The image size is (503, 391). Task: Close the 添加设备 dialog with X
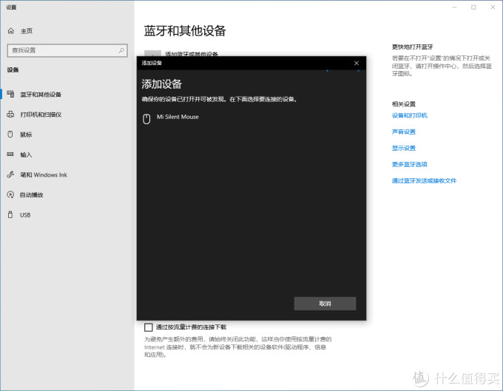click(357, 63)
